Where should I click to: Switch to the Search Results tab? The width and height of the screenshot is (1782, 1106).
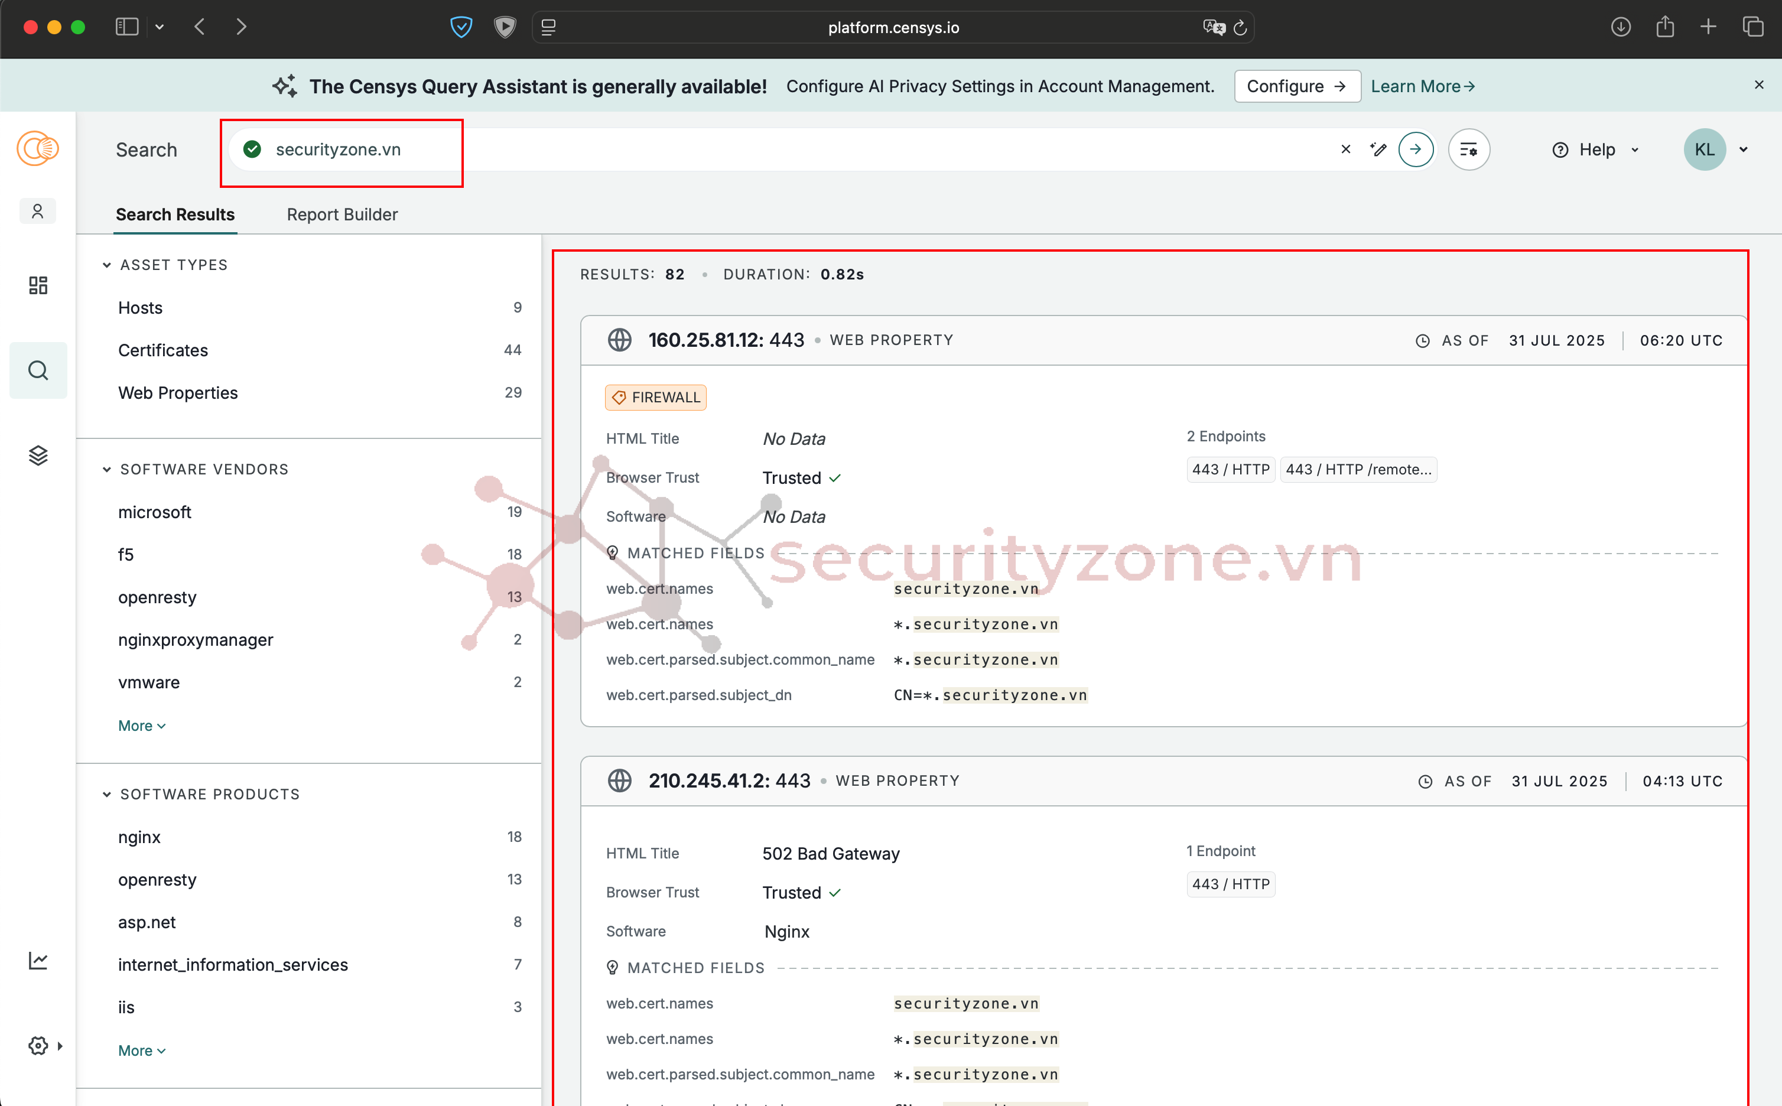pyautogui.click(x=175, y=214)
